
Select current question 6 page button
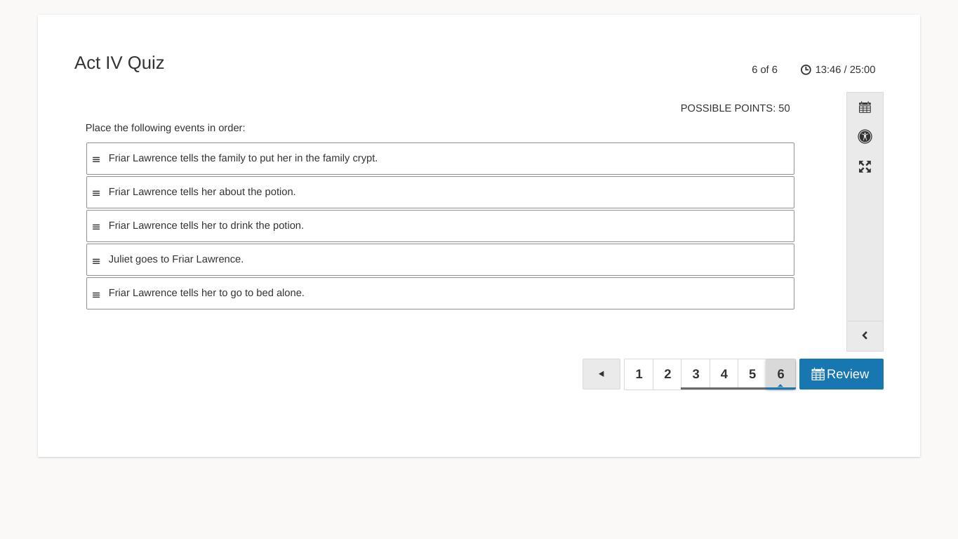click(780, 374)
